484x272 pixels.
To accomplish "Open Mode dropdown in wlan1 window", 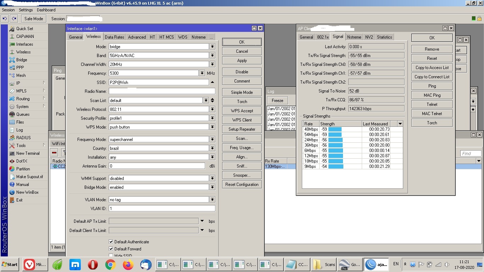I will (x=212, y=47).
